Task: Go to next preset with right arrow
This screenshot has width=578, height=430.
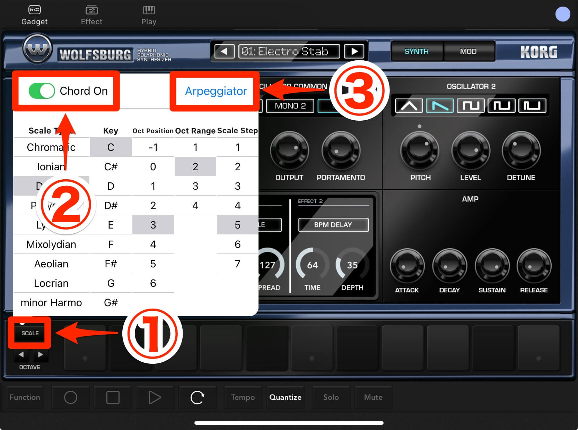Action: (x=354, y=51)
